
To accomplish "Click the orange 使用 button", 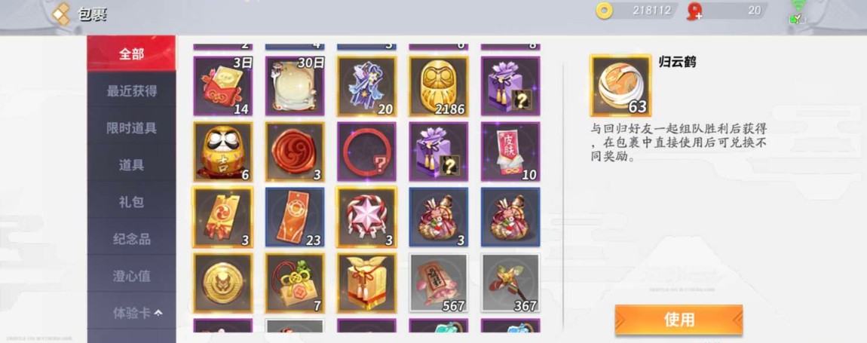I will 679,320.
